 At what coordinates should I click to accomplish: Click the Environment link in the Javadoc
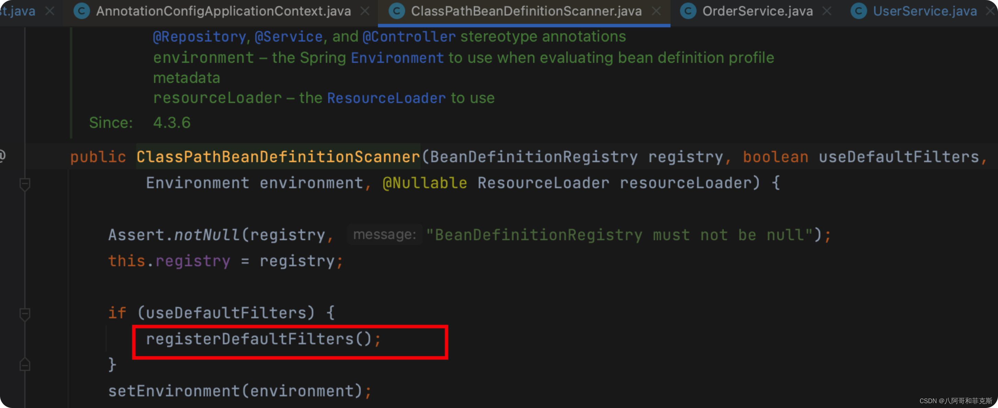tap(397, 58)
